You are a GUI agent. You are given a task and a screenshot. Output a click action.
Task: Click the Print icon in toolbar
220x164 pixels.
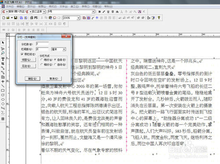click(32, 18)
